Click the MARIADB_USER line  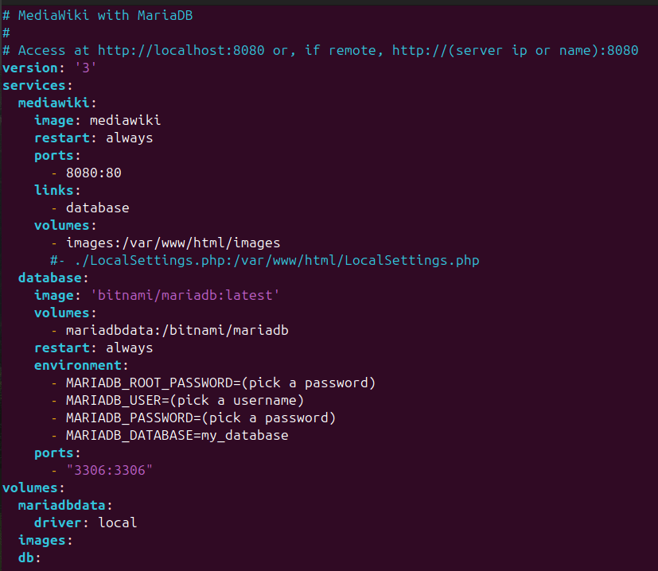[x=185, y=400]
